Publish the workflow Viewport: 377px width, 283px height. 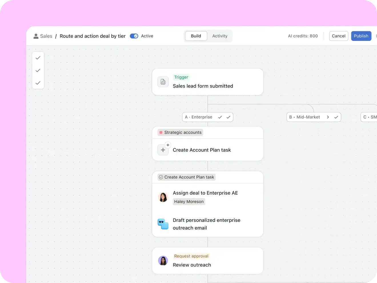361,36
